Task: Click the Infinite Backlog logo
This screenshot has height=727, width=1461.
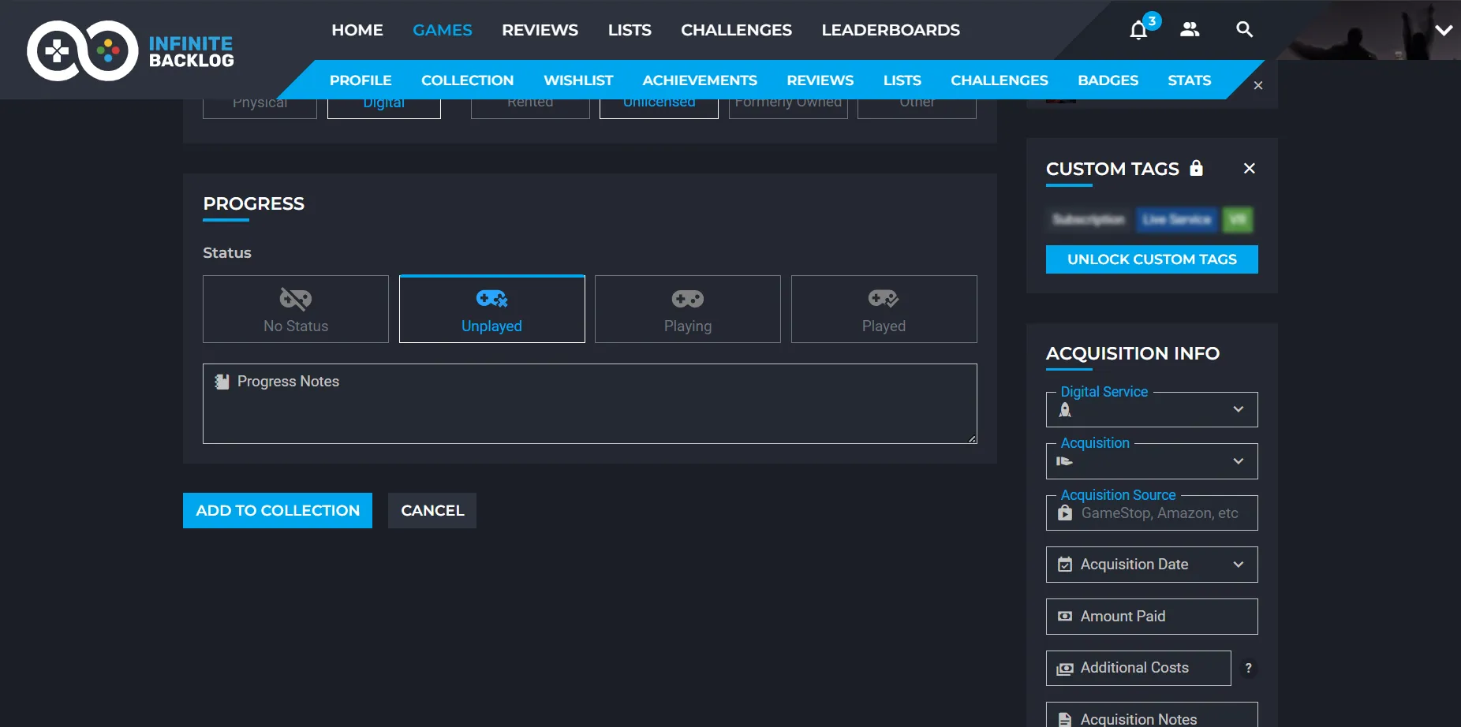Action: tap(130, 51)
